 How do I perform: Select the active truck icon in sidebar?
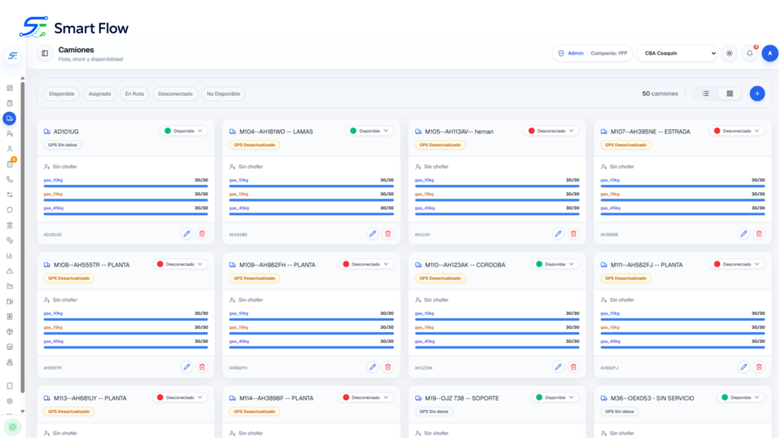coord(9,118)
